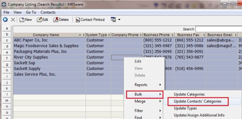Viewport: 242px width, 119px height.
Task: Open the View menu
Action: pyautogui.click(x=18, y=12)
